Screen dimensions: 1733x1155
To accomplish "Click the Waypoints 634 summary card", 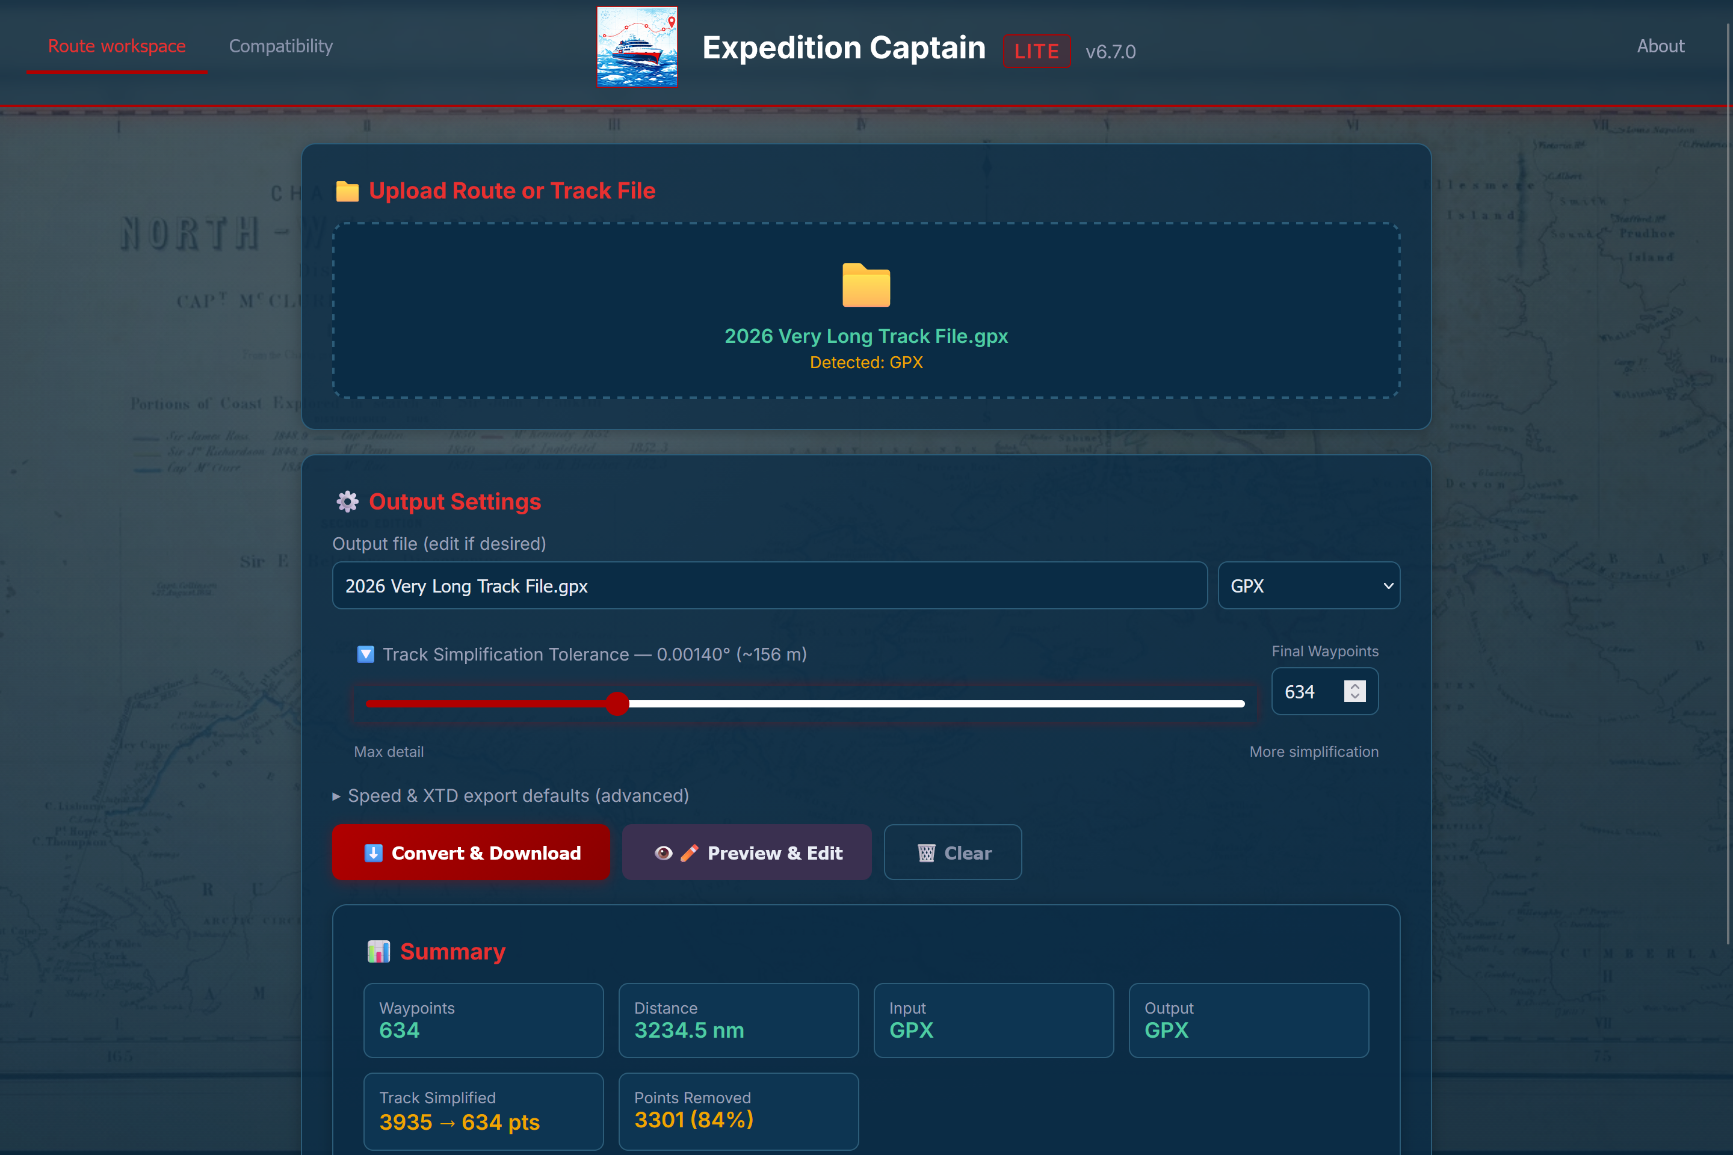I will [x=483, y=1020].
